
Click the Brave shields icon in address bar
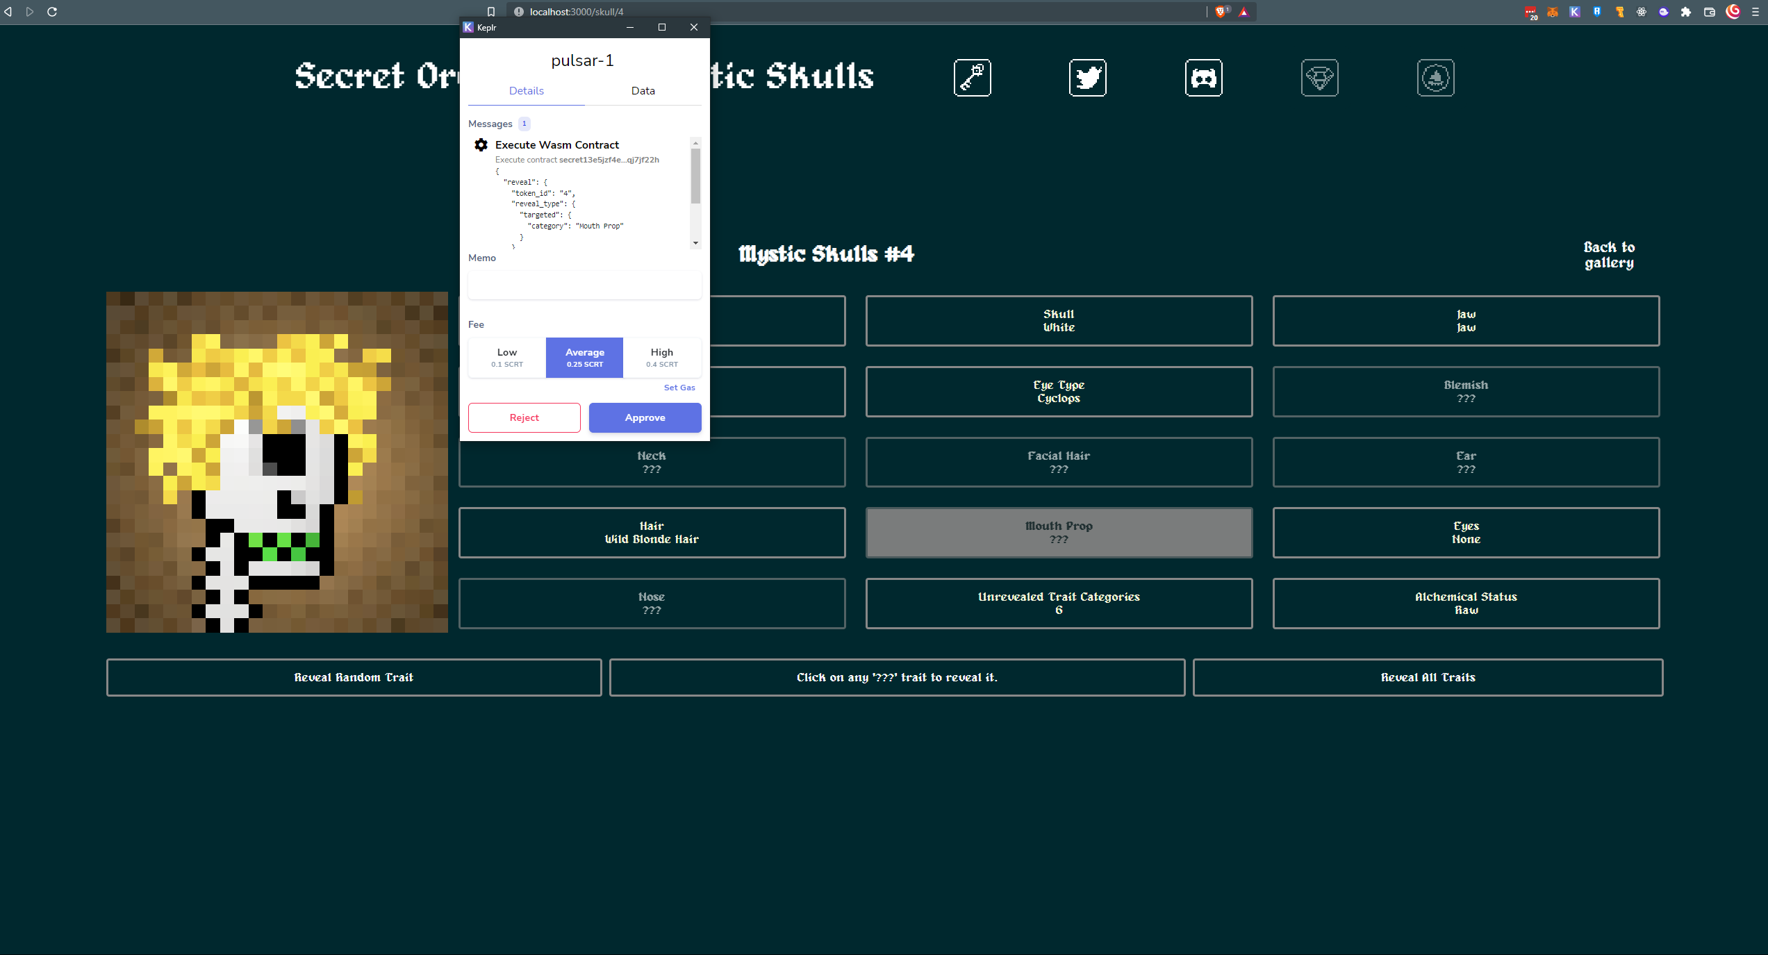pyautogui.click(x=1221, y=12)
